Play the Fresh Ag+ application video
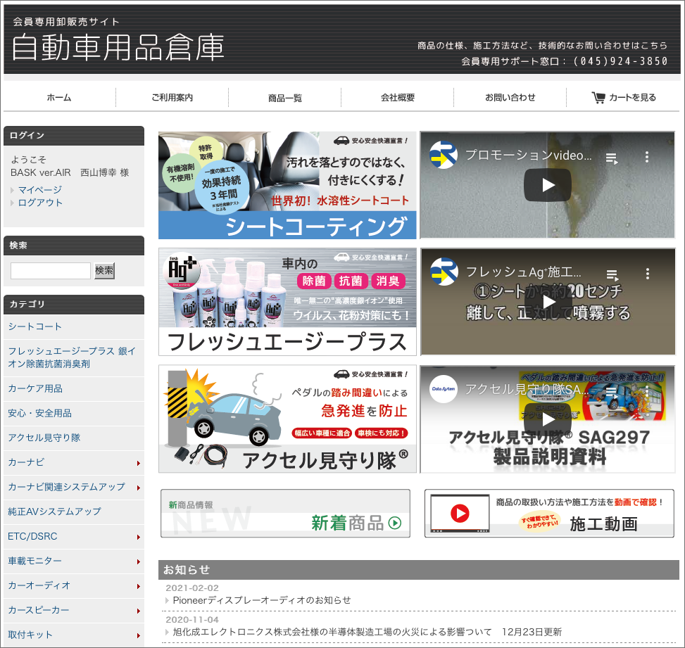Screen dimensions: 685x648 click(548, 302)
